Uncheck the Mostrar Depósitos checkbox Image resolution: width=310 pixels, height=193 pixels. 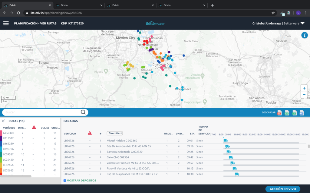tap(65, 181)
